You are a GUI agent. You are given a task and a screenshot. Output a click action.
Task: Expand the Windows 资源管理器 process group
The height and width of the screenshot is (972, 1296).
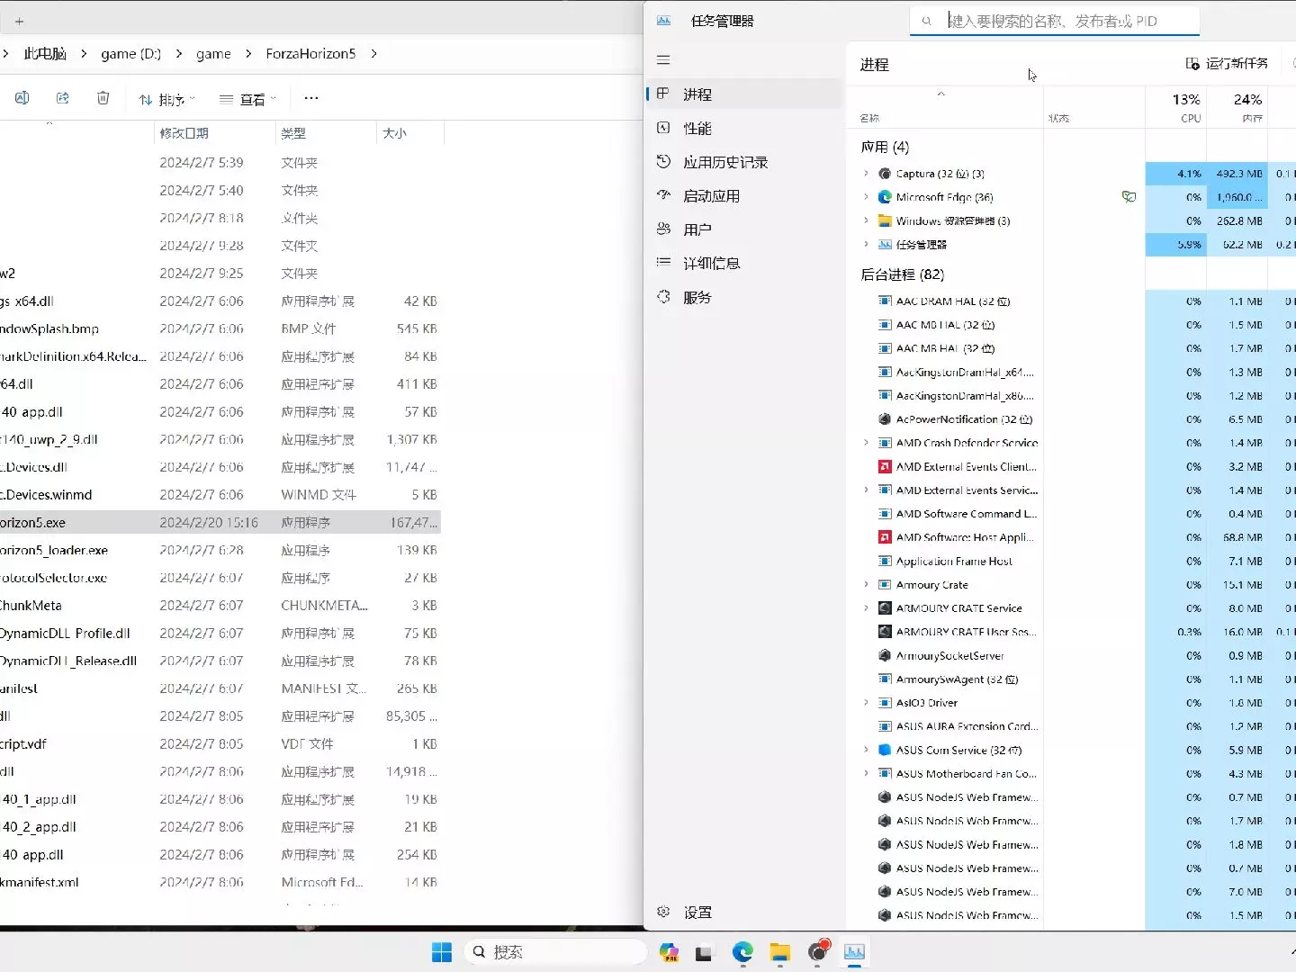866,220
